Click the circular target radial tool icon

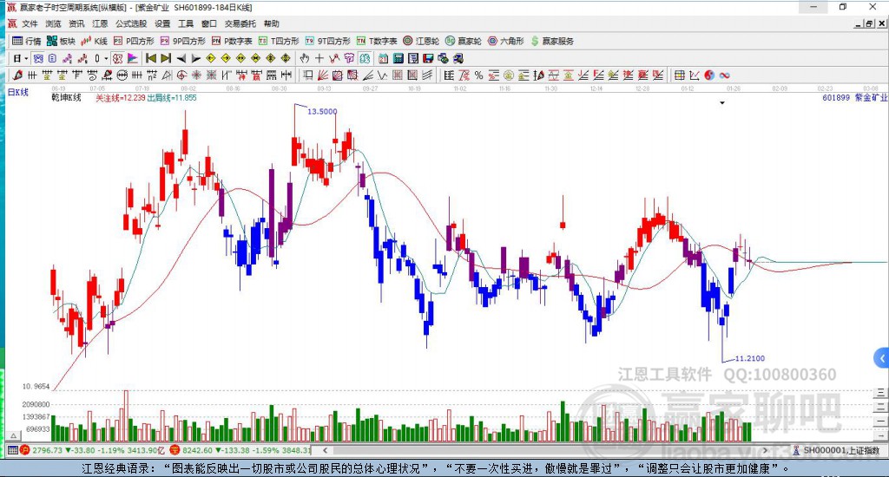[x=181, y=75]
